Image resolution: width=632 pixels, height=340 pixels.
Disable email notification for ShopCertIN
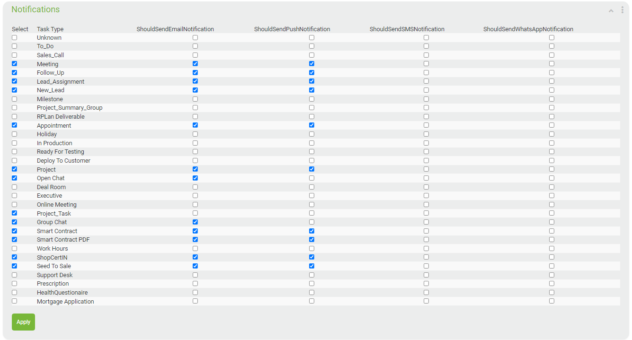tap(195, 257)
